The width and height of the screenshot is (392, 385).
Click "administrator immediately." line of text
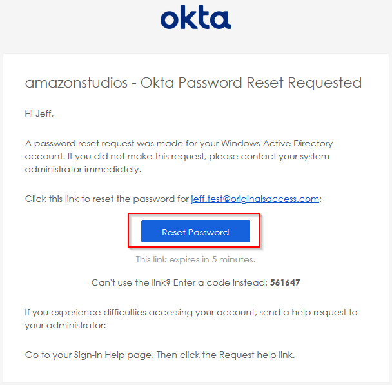(83, 170)
